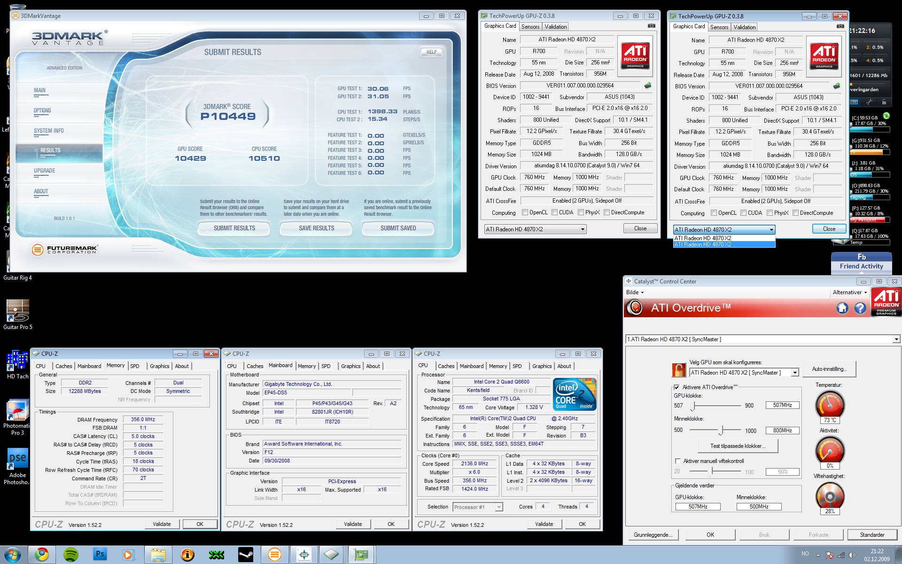This screenshot has height=564, width=902.
Task: Click the Catalyst home icon
Action: coord(842,308)
